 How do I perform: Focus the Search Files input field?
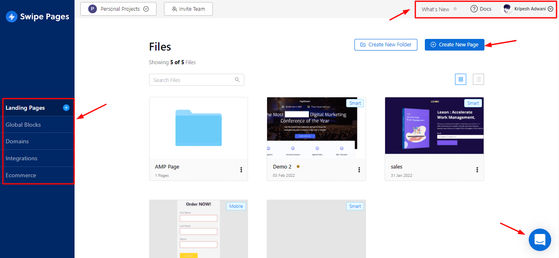coord(190,80)
